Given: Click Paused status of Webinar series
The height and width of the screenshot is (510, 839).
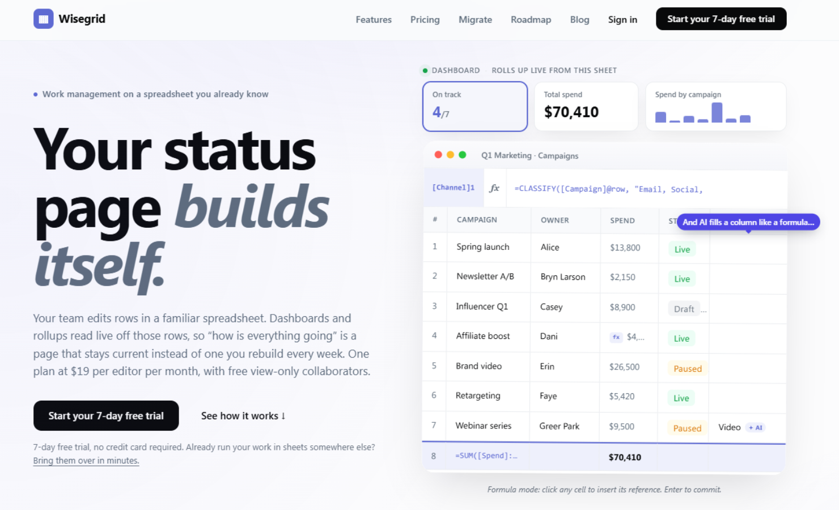Looking at the screenshot, I should 687,428.
